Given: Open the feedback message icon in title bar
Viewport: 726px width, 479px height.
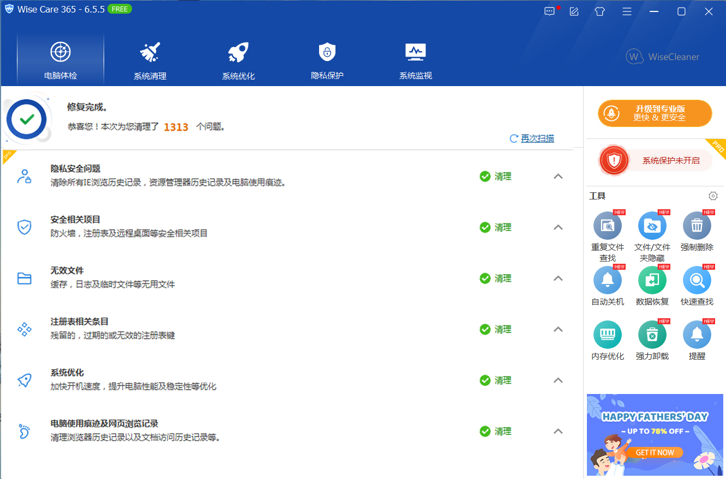Looking at the screenshot, I should [550, 11].
